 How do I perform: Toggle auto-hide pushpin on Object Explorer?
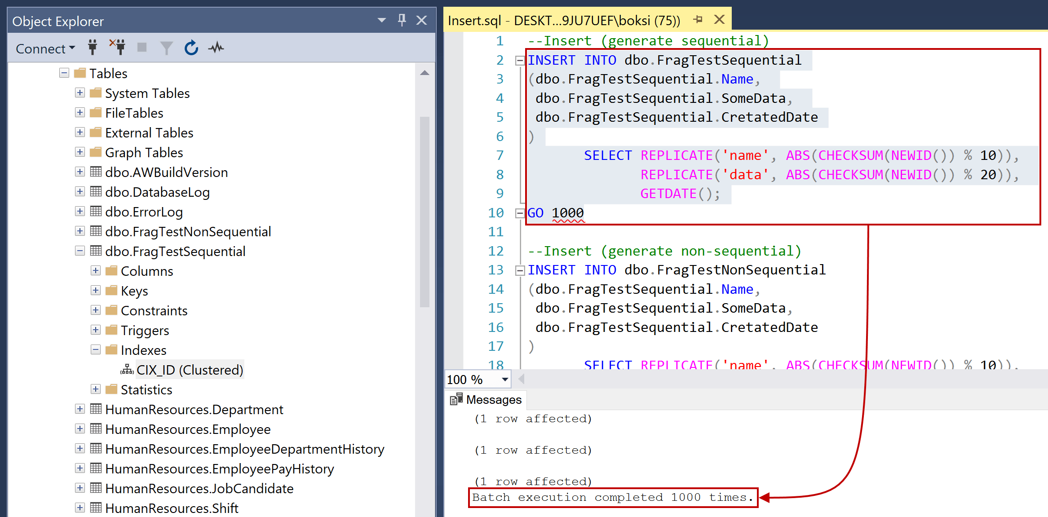(x=402, y=20)
